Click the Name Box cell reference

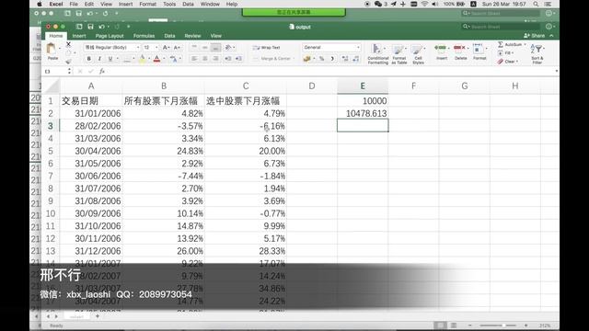click(55, 71)
